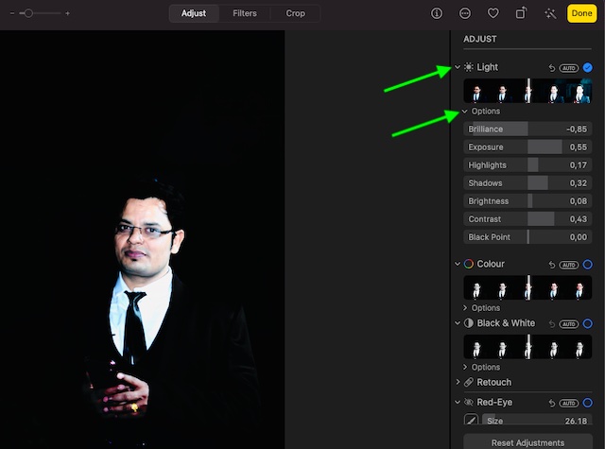Undo Light adjustments with revert arrow

(x=551, y=68)
